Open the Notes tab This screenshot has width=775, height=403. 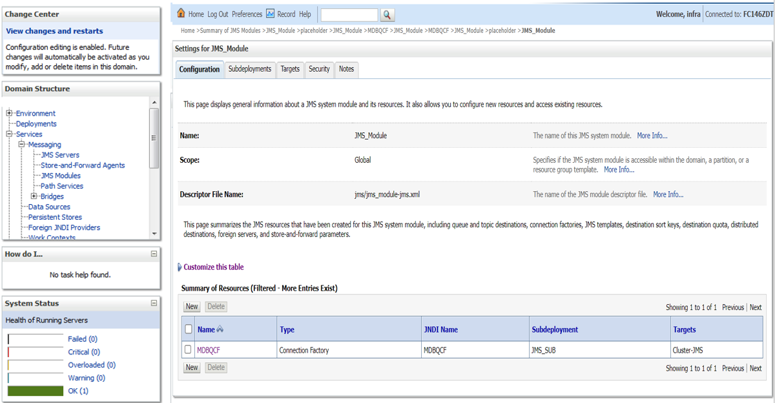[x=346, y=69]
